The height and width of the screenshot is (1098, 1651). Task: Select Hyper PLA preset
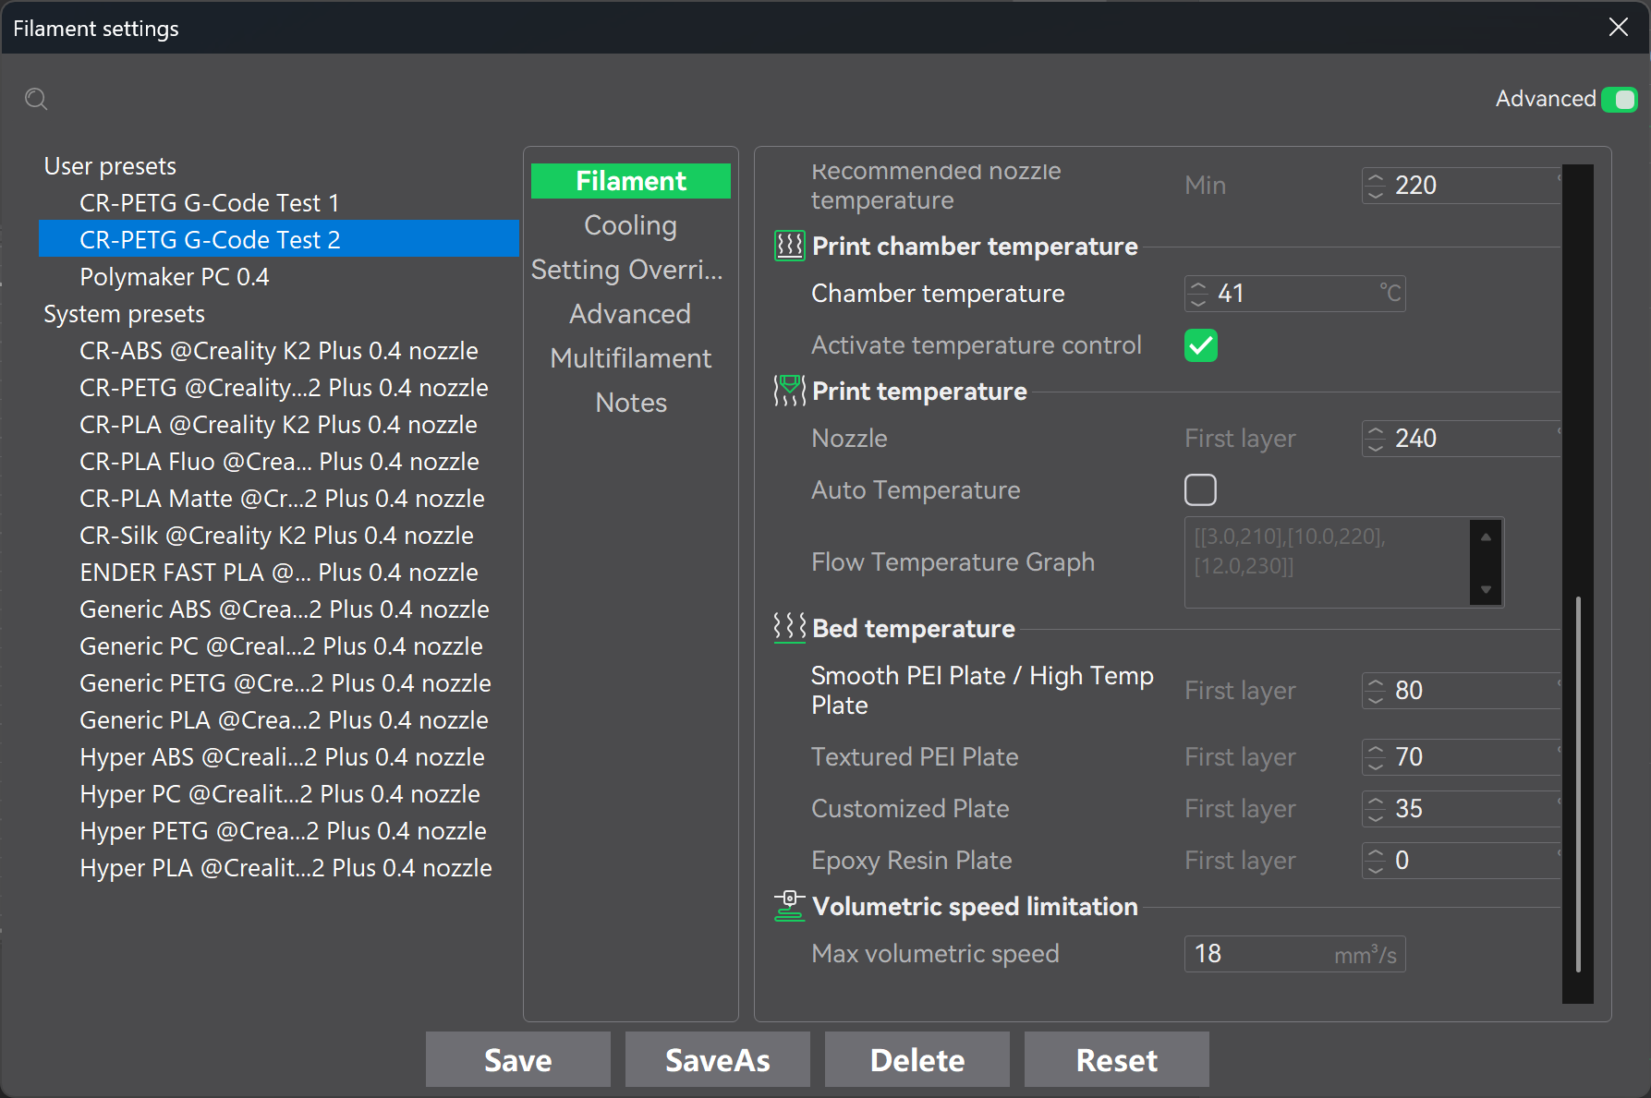279,868
